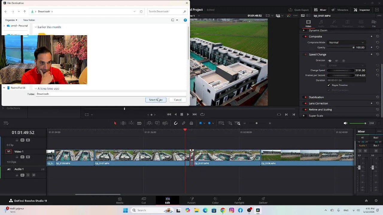Add a blue marker on timeline
The image size is (383, 215).
coord(209,123)
